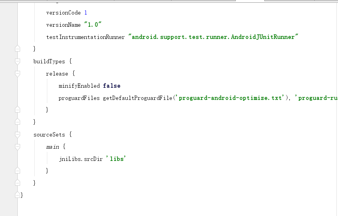The height and width of the screenshot is (216, 338).
Task: Collapse the main block fold marker
Action: point(18,147)
